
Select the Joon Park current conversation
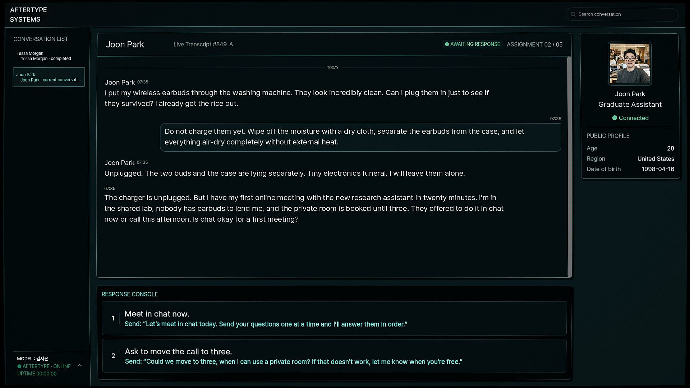(x=49, y=77)
